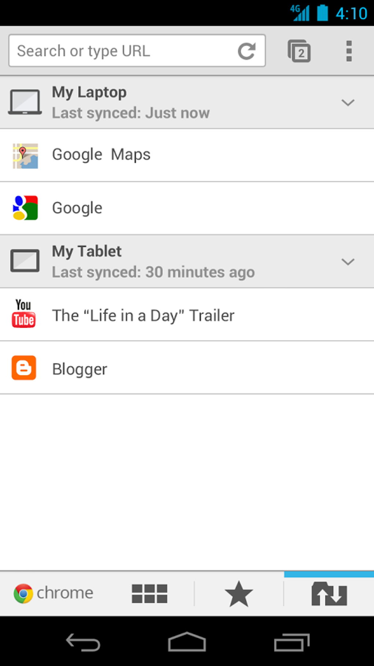Tap the reload page icon
Screen dimensions: 374x666
247,51
